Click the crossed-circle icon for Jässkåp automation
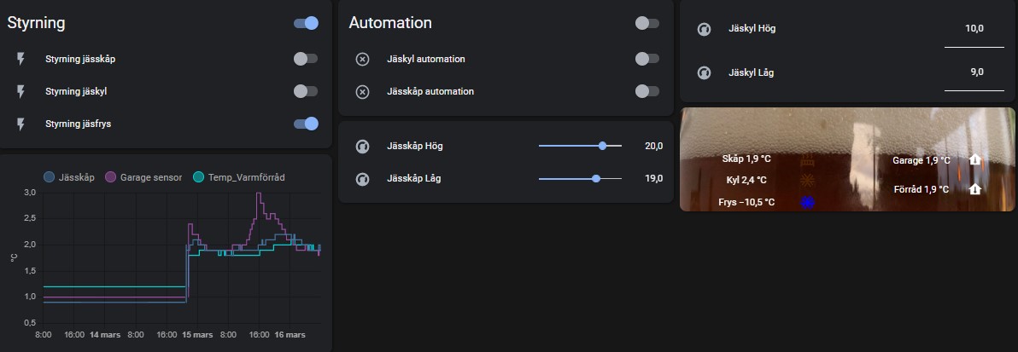The height and width of the screenshot is (352, 1018). (x=362, y=91)
